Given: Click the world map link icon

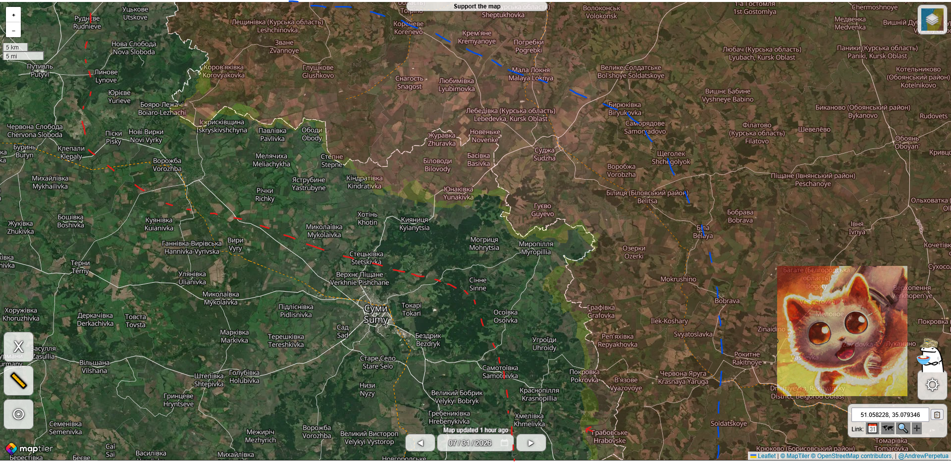Looking at the screenshot, I should 888,429.
